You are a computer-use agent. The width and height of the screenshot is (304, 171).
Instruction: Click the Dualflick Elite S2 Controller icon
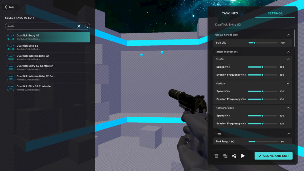[11, 88]
